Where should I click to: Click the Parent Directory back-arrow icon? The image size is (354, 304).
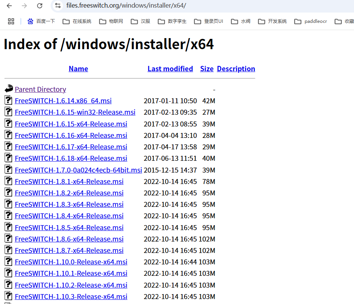[x=9, y=88]
